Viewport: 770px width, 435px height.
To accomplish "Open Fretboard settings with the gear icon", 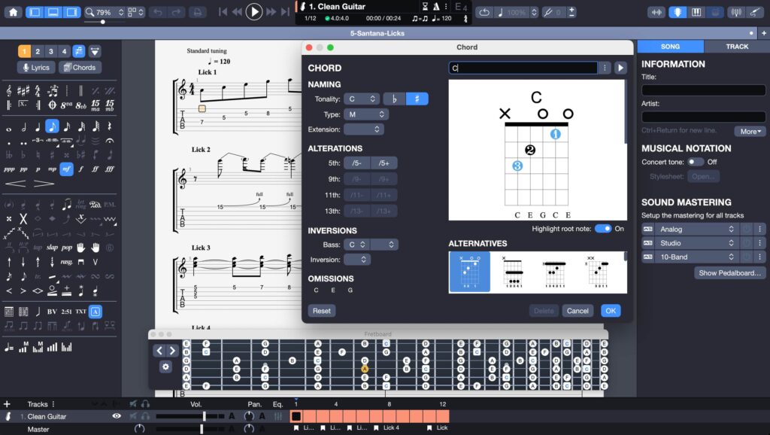I will click(x=165, y=367).
